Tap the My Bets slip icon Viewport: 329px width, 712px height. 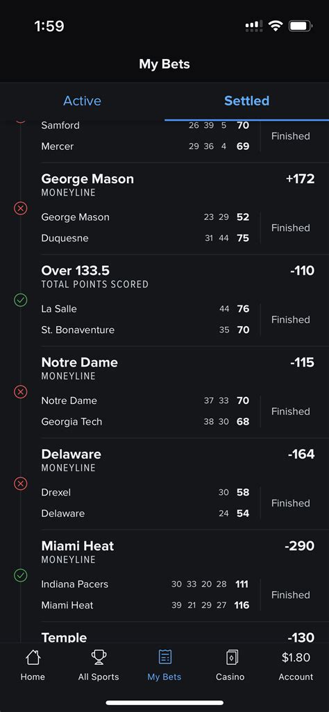(x=164, y=657)
